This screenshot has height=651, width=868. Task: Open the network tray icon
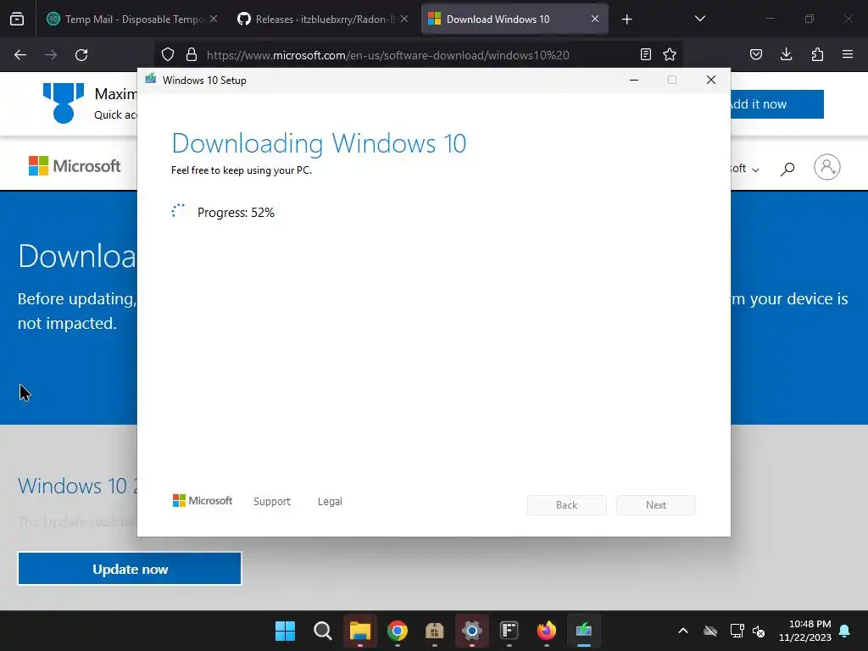tap(737, 631)
